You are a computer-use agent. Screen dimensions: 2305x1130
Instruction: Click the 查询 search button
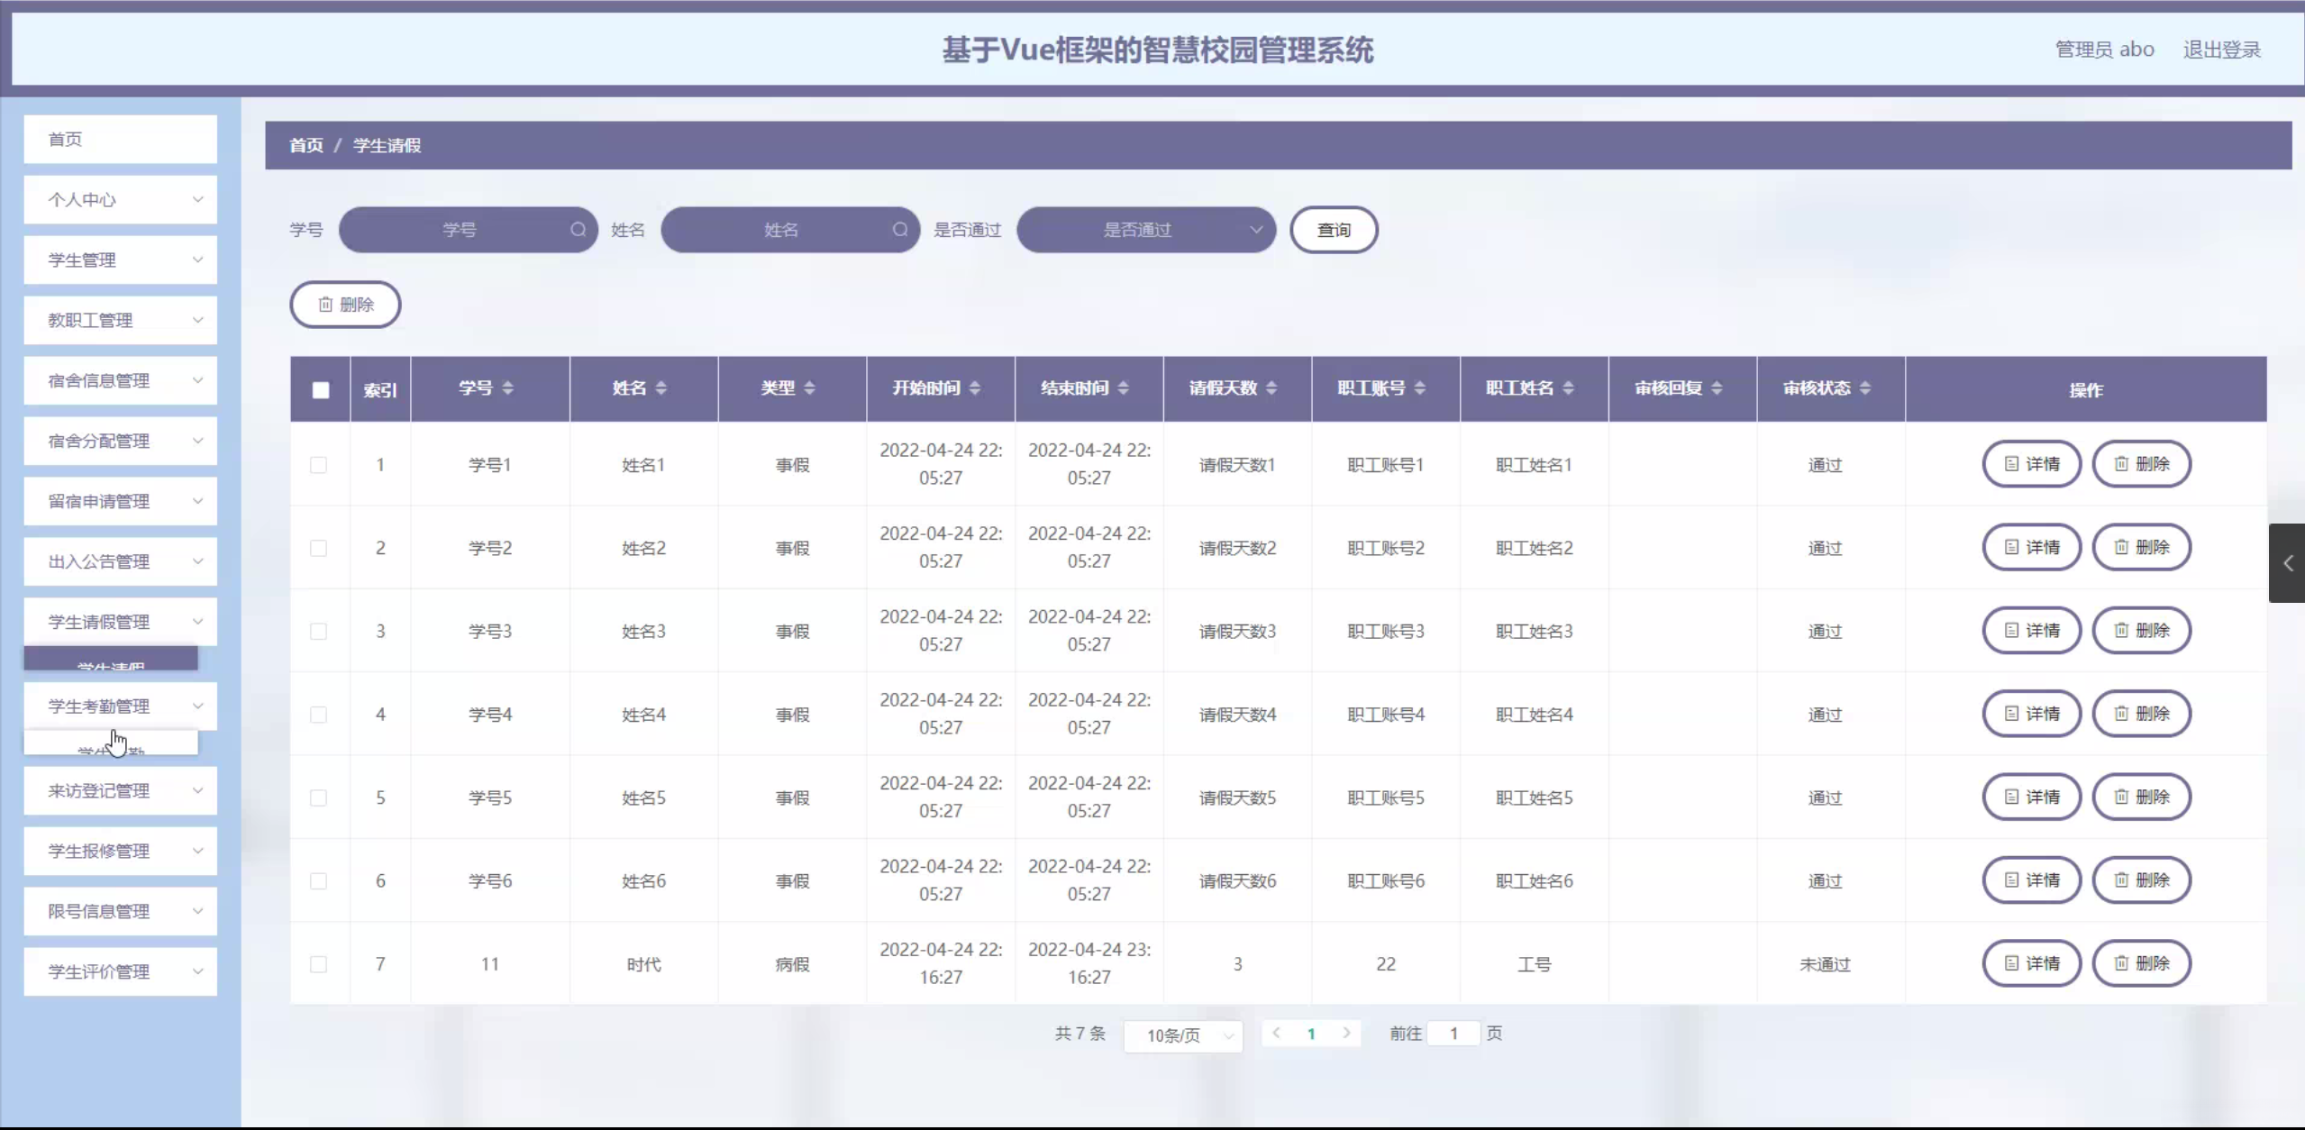point(1333,230)
